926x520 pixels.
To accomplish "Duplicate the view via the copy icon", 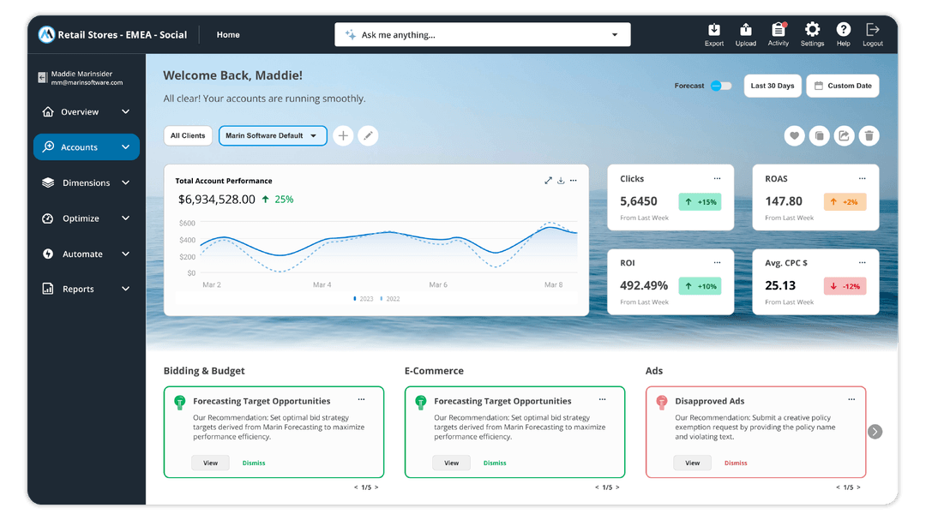I will pyautogui.click(x=819, y=135).
